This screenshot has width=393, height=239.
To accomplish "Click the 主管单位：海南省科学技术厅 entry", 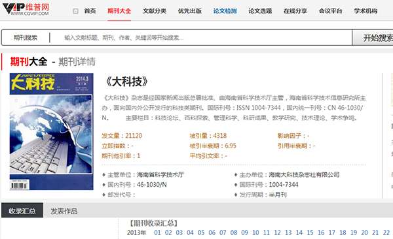I will point(143,175).
